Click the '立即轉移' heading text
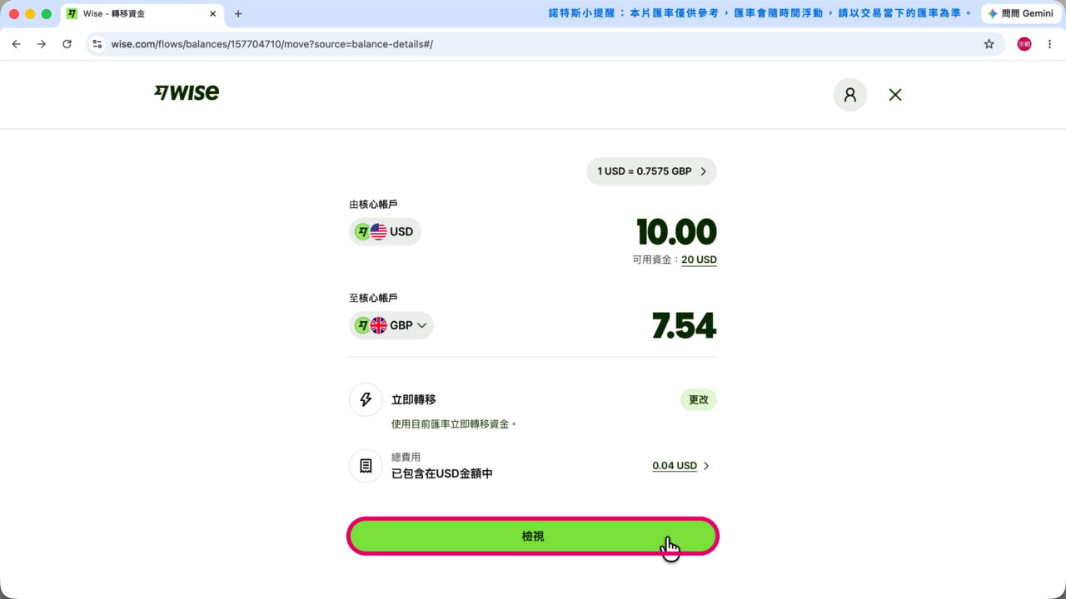The width and height of the screenshot is (1066, 599). tap(414, 400)
